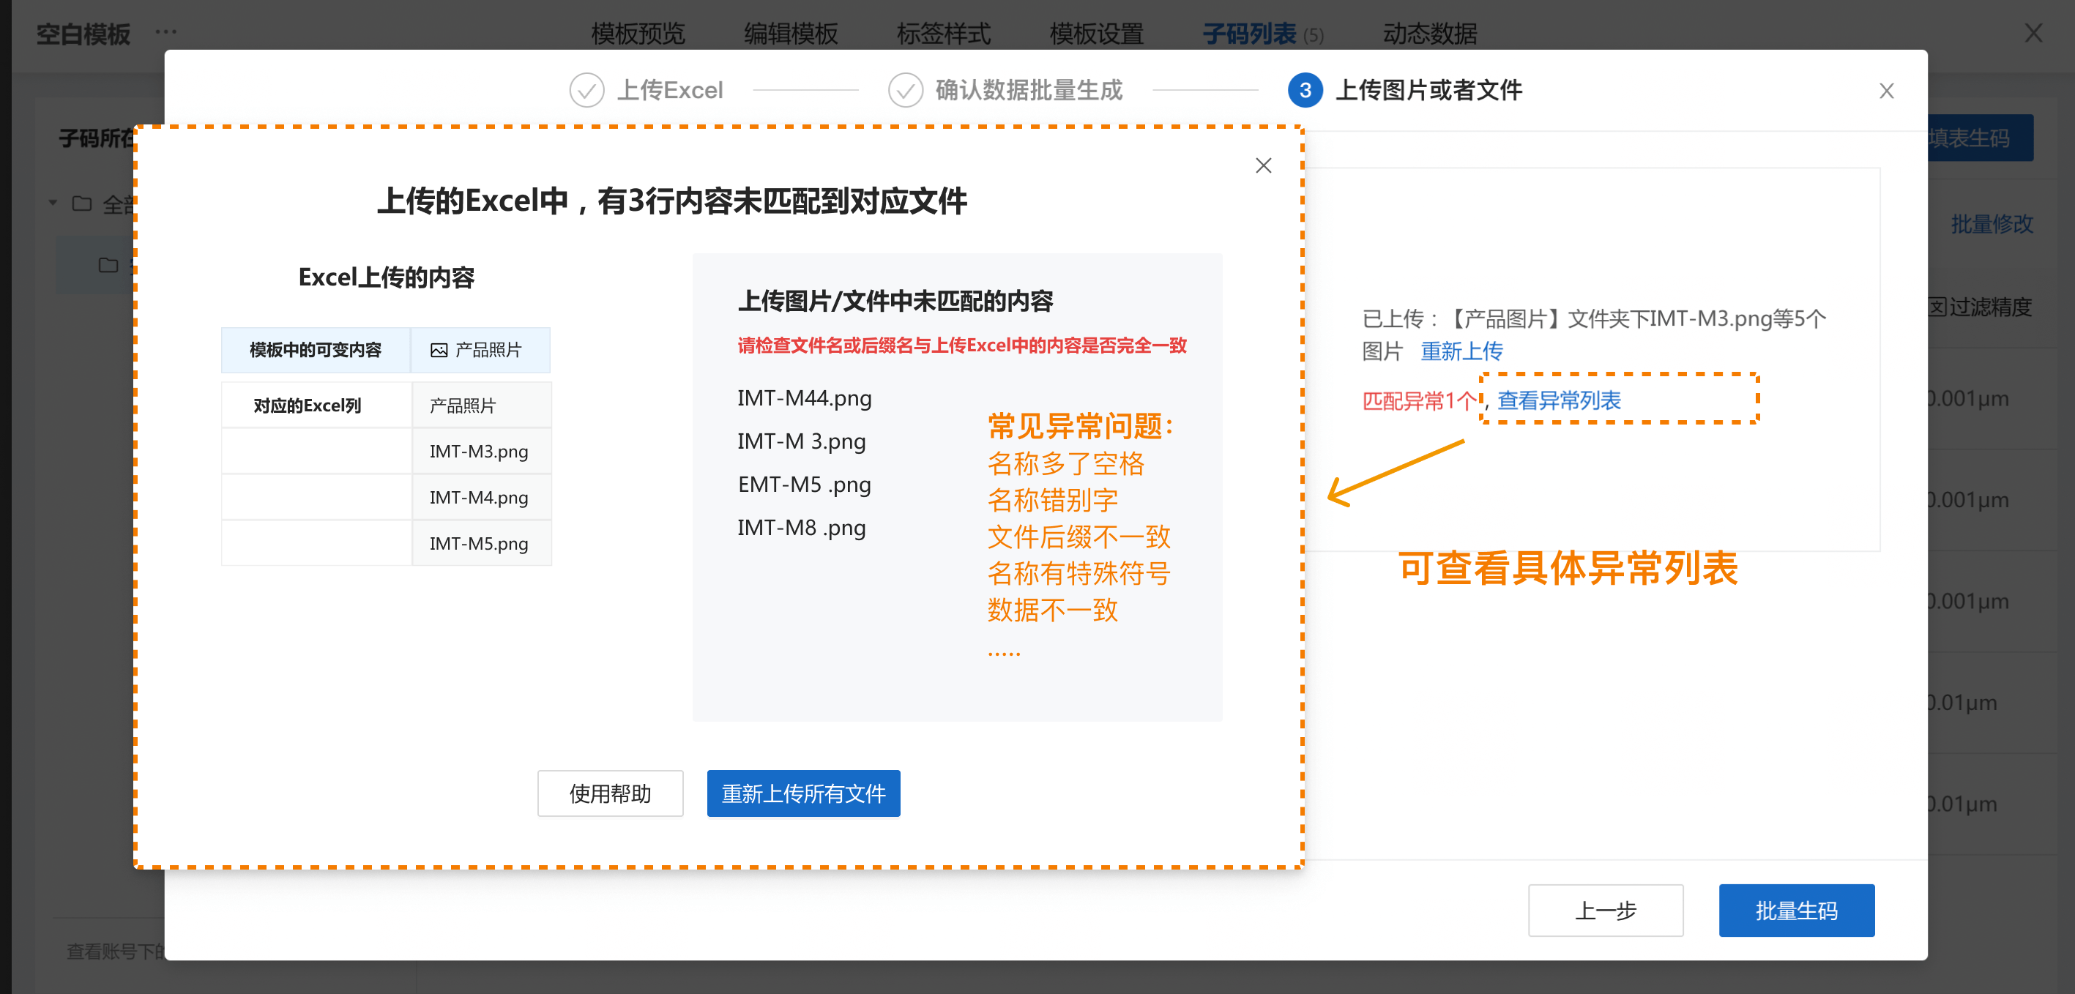The image size is (2075, 994).
Task: Click the 确认数据批量生成 step label
Action: pos(1029,90)
